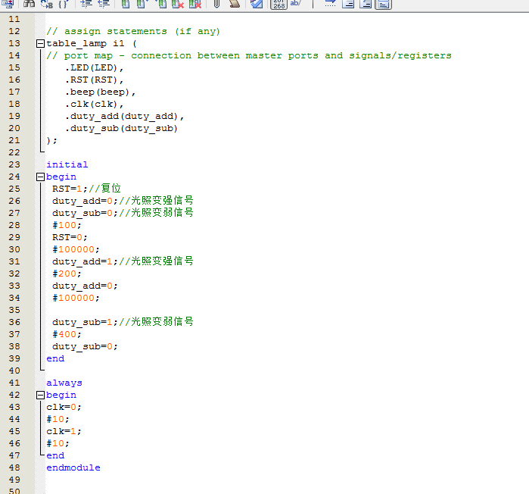Click 'duty_sub=0;' on line 27
The height and width of the screenshot is (494, 529).
tap(85, 214)
